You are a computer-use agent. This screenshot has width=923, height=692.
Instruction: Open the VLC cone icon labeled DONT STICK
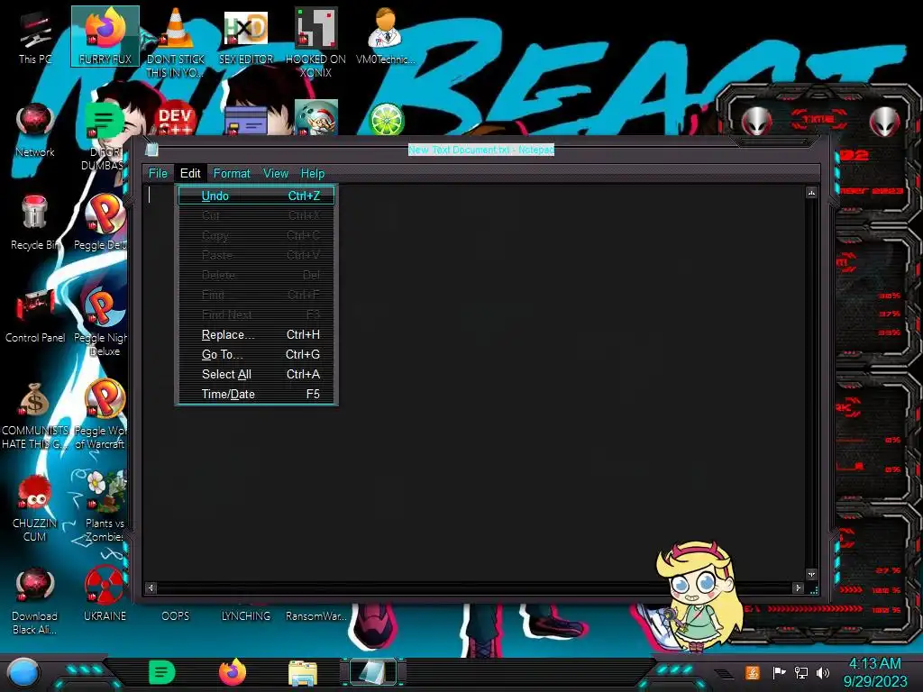click(176, 41)
